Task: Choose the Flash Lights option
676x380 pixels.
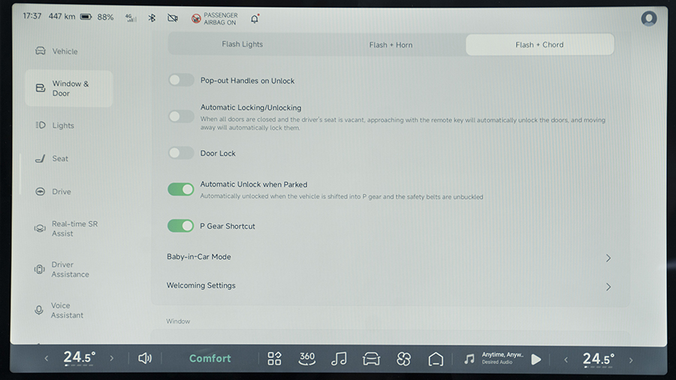Action: click(x=242, y=45)
